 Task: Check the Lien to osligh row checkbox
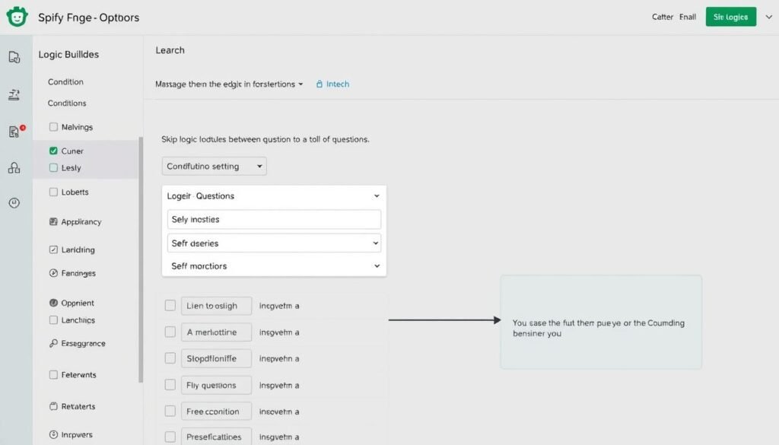point(170,305)
